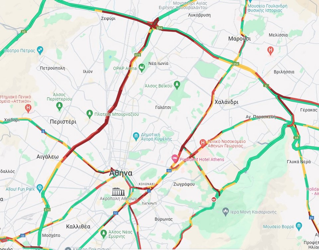Viewport: 319px width, 250px height.
Task: Click the Μουσείο Βορρέ museum pin
Action: pos(299,226)
